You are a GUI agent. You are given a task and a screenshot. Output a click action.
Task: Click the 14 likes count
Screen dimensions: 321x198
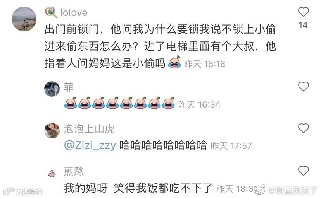(x=303, y=25)
